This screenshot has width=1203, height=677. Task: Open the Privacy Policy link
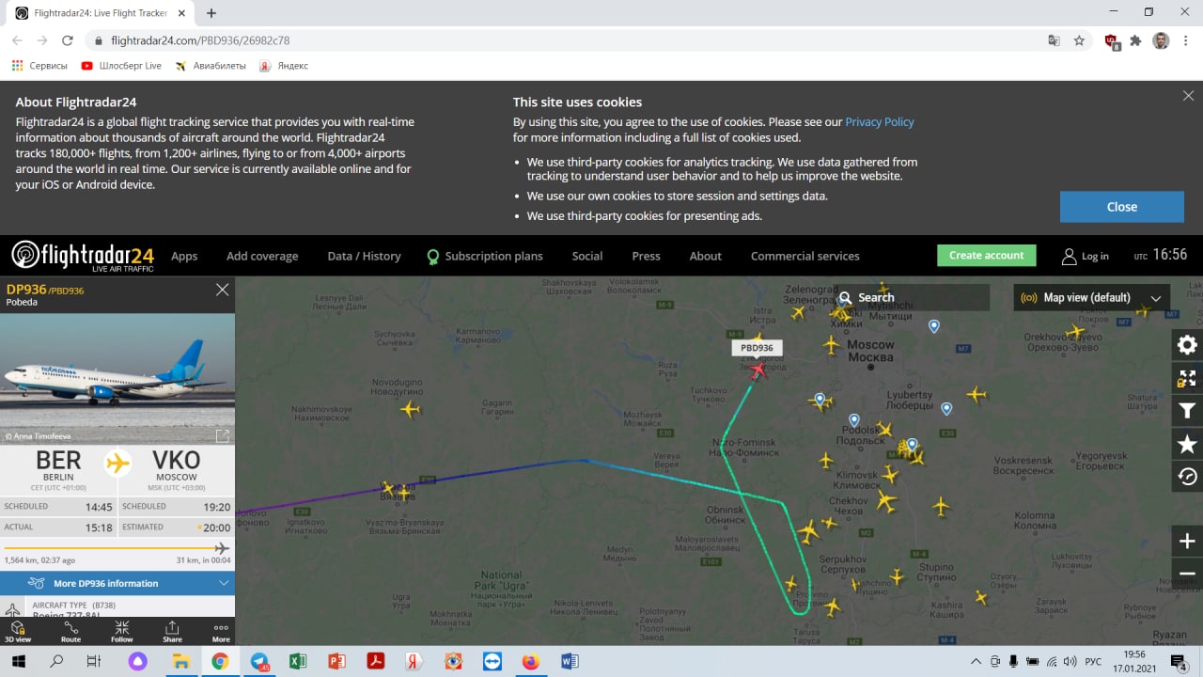click(x=880, y=121)
